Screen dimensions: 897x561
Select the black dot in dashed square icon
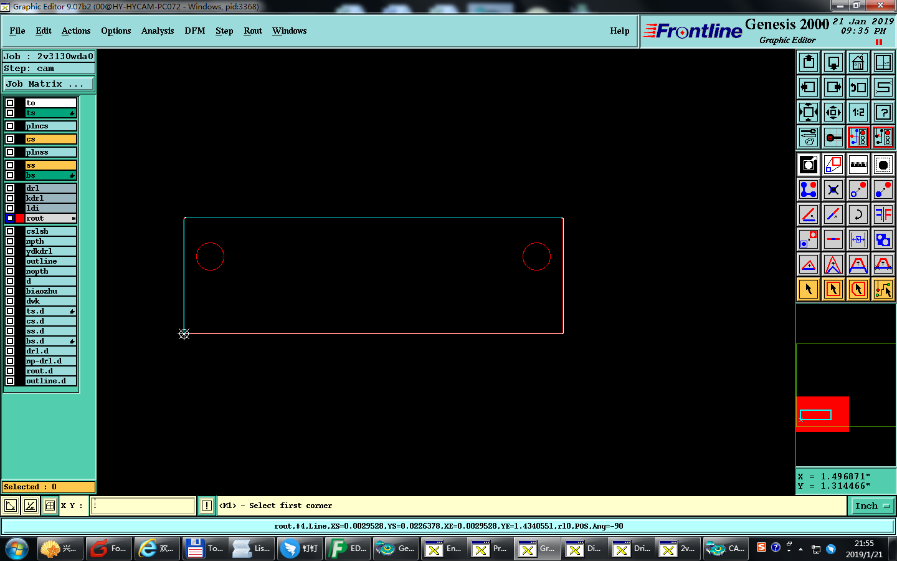click(883, 165)
